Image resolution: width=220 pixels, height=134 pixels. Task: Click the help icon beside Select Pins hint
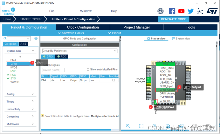click(x=42, y=116)
